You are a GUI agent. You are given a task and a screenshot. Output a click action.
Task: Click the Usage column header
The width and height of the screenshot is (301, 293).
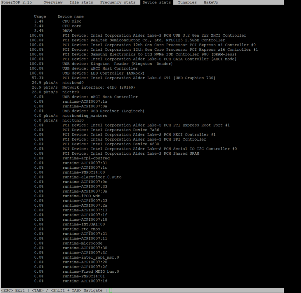click(40, 16)
